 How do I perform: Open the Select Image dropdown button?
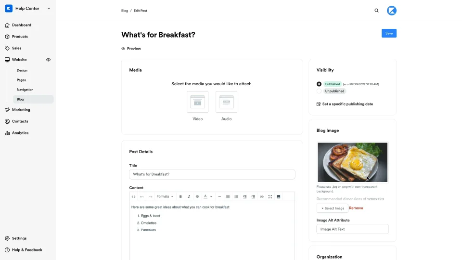coord(333,208)
